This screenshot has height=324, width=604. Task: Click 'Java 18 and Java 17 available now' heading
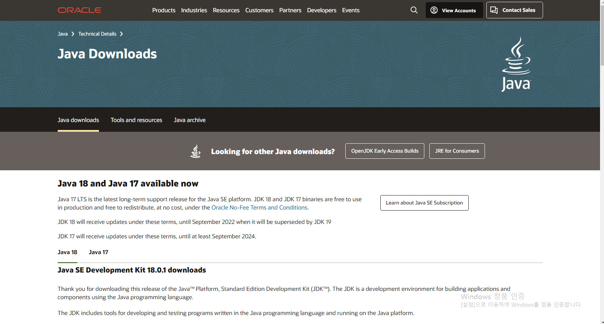(x=128, y=183)
